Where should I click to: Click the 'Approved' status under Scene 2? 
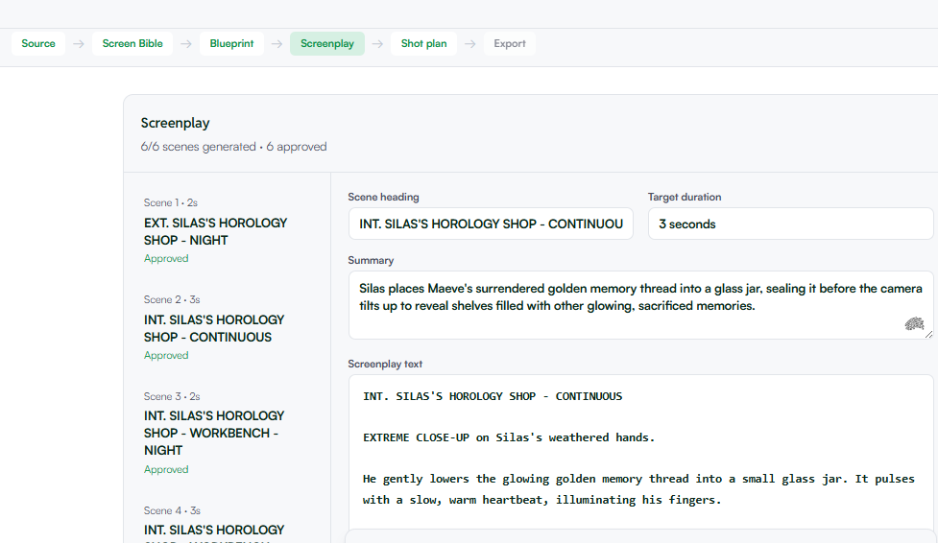coord(166,355)
